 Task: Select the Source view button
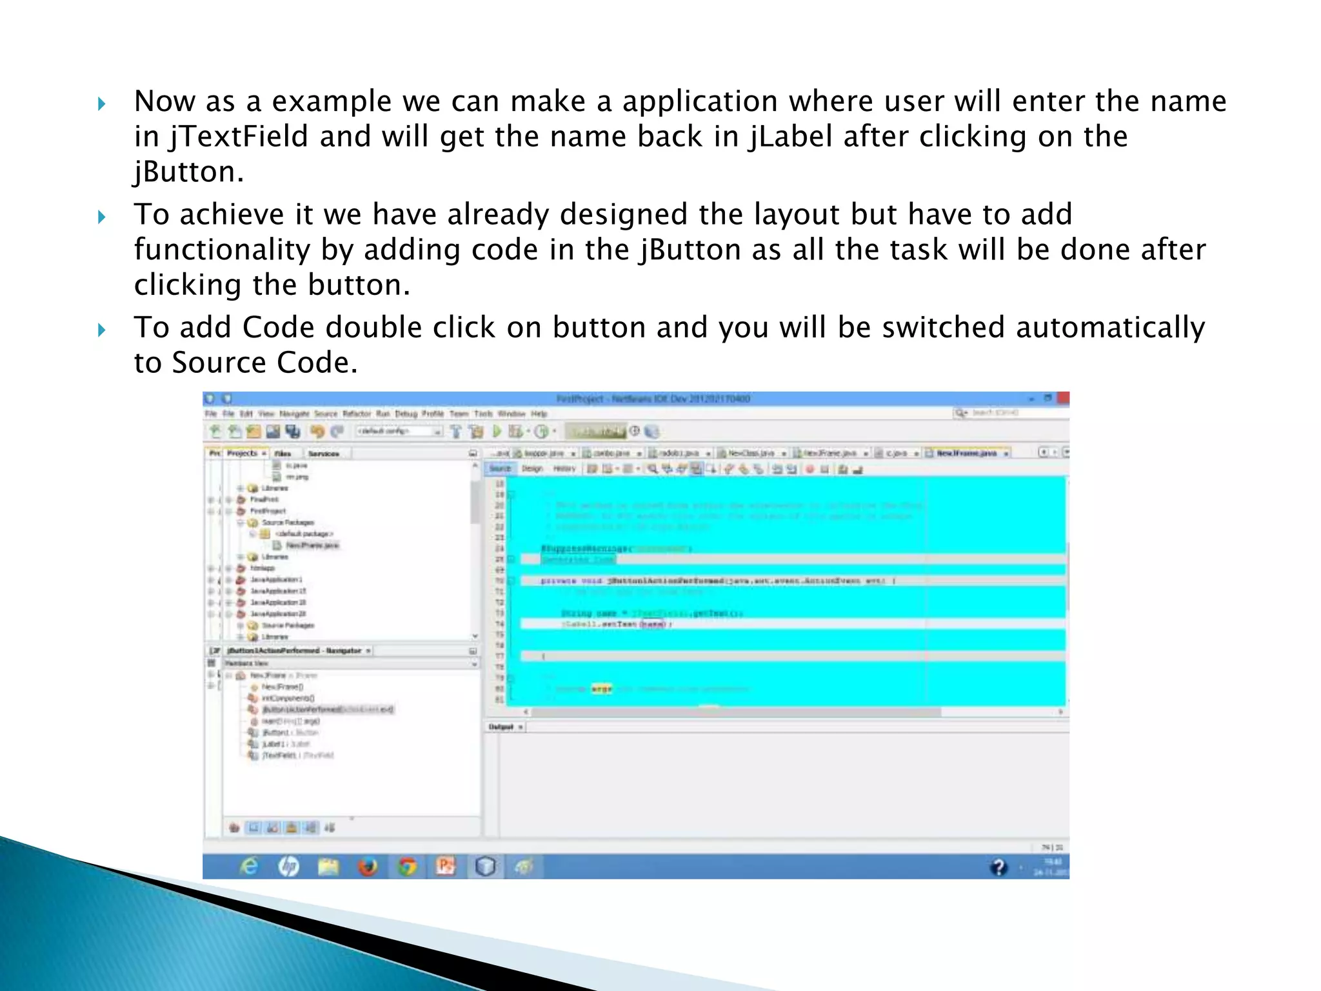click(501, 469)
